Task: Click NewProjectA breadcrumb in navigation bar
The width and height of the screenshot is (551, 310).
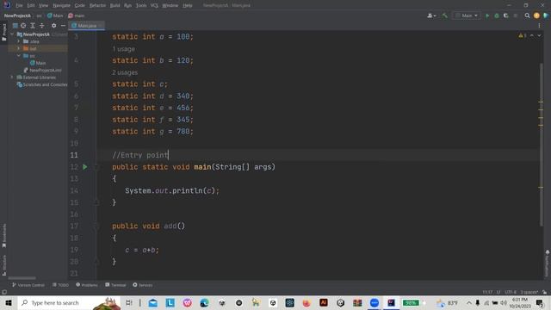Action: pos(17,15)
